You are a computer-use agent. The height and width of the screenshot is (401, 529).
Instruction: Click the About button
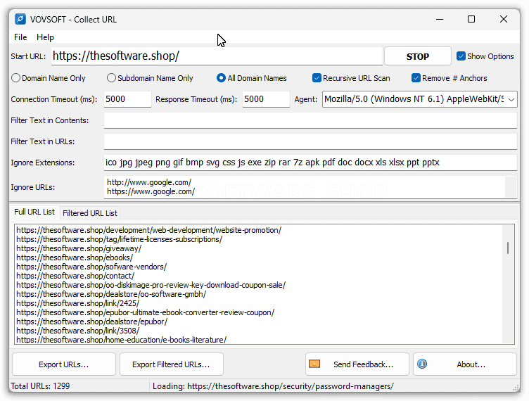pyautogui.click(x=465, y=364)
